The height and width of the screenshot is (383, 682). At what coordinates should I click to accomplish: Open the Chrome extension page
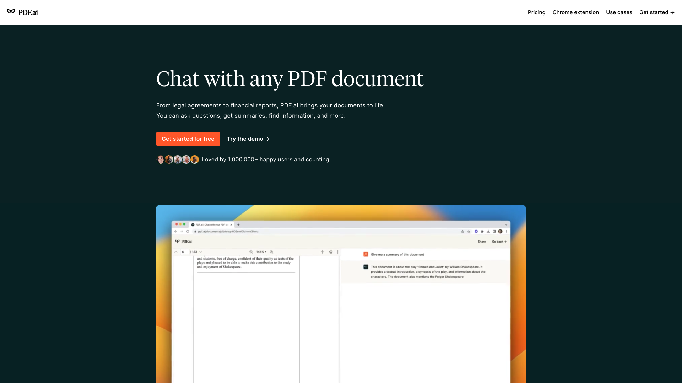tap(575, 12)
